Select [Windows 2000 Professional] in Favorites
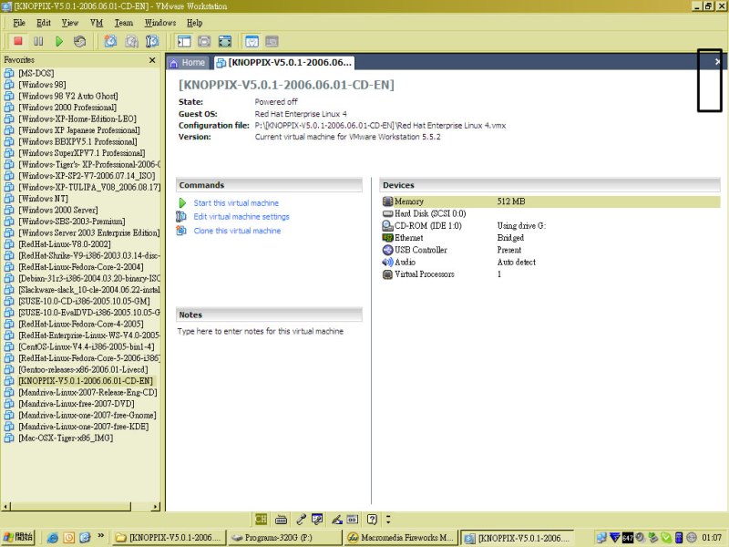Screen dimensions: 729x547 coord(67,107)
